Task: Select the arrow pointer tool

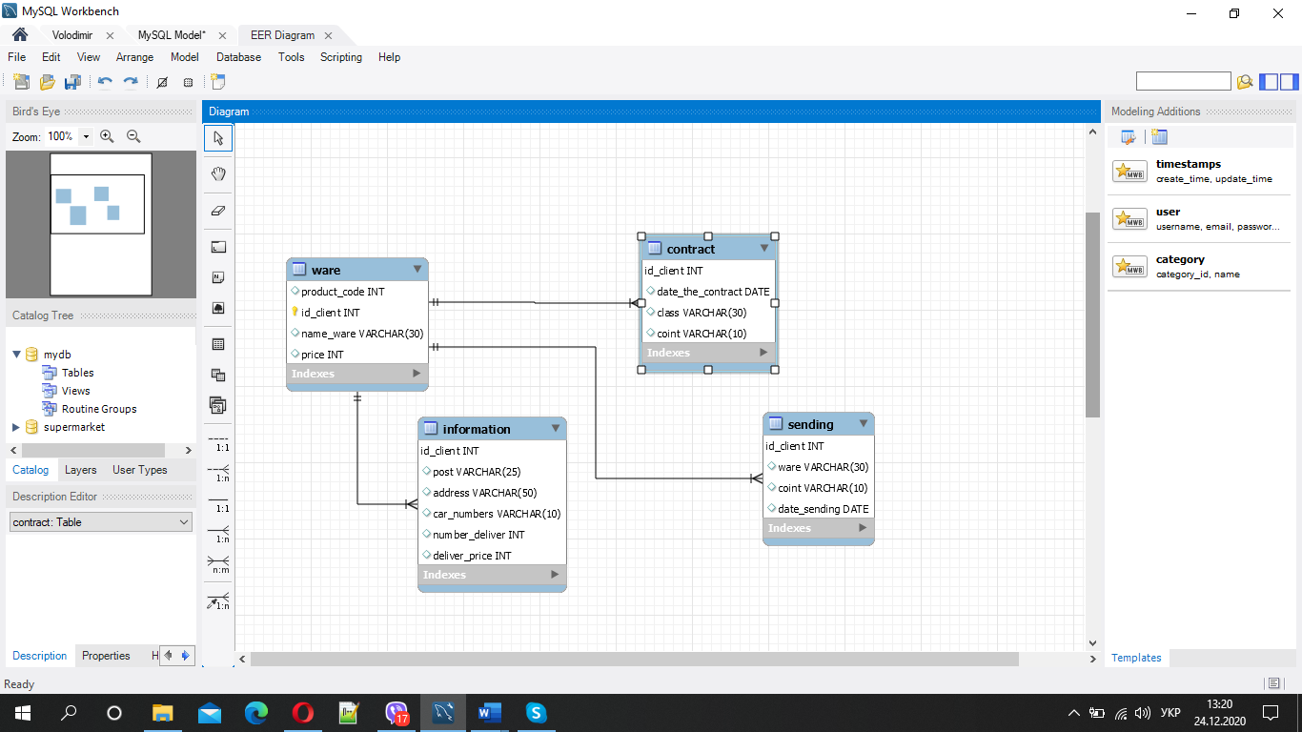Action: (x=218, y=138)
